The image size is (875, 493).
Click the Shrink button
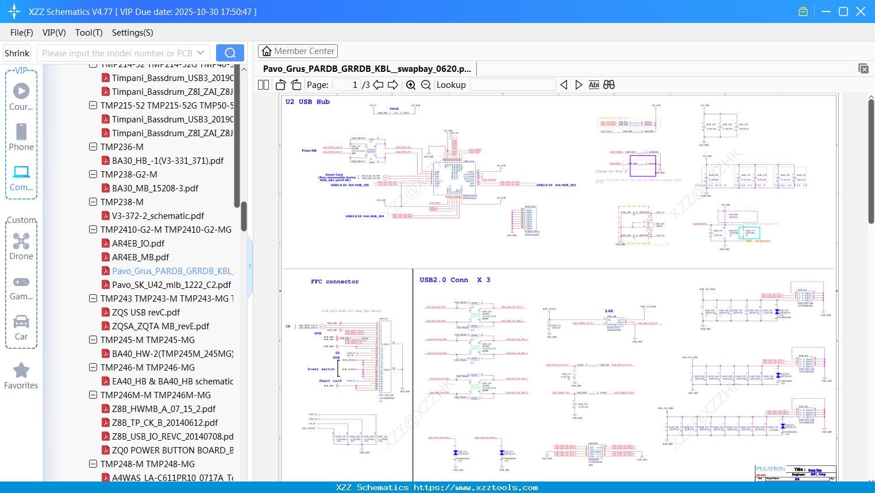point(17,53)
